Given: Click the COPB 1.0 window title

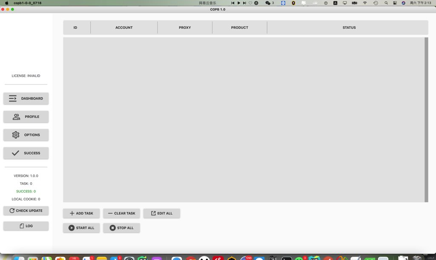Looking at the screenshot, I should point(218,9).
